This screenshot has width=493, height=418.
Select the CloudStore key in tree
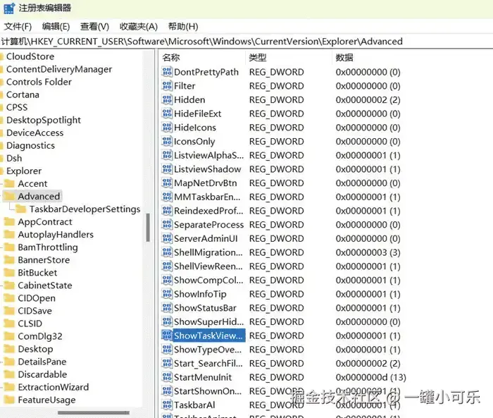(x=30, y=56)
